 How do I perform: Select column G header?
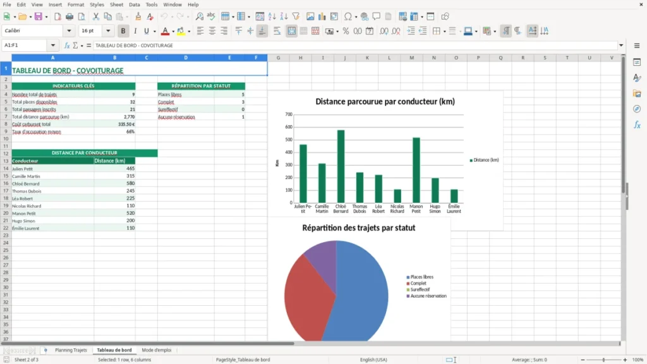(278, 58)
